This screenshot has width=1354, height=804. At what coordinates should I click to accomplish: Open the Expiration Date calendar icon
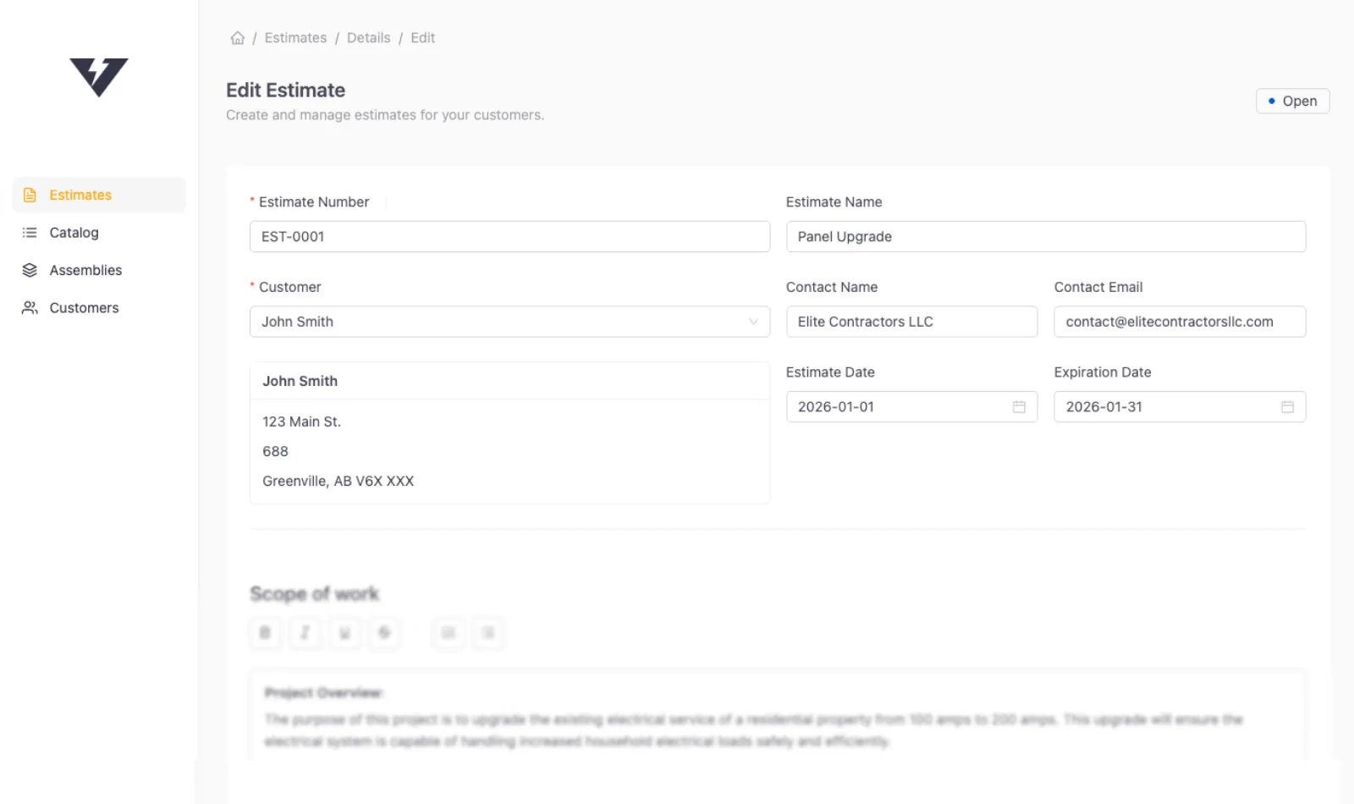click(1287, 407)
